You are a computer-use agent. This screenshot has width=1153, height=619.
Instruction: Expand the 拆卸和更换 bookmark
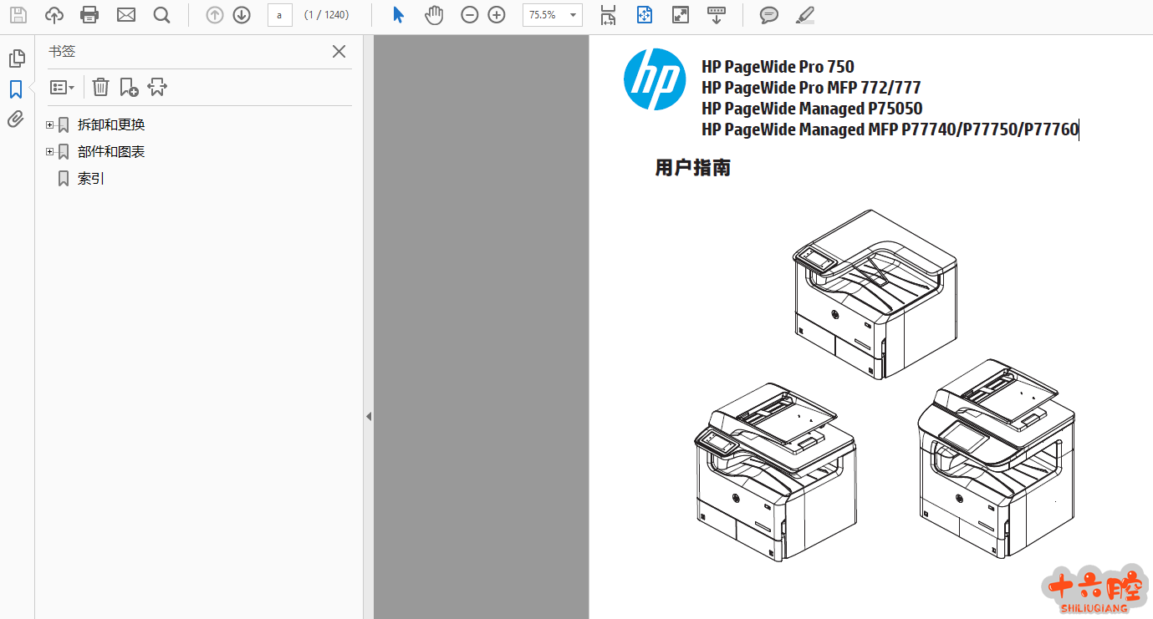point(50,125)
